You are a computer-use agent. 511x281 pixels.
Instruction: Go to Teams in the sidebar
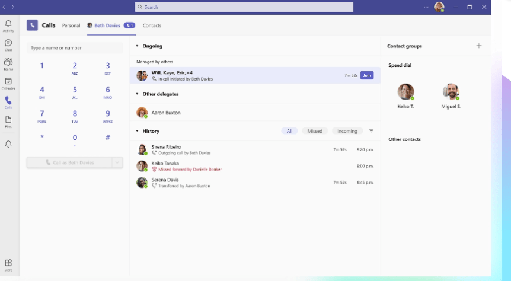point(8,64)
